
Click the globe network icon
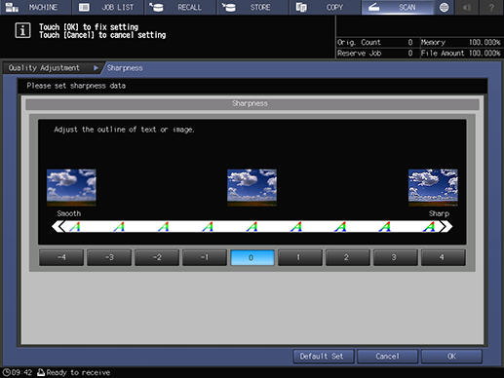pyautogui.click(x=444, y=7)
